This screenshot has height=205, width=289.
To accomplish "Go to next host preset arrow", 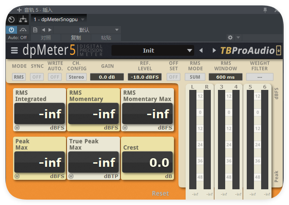I will point(50,30).
